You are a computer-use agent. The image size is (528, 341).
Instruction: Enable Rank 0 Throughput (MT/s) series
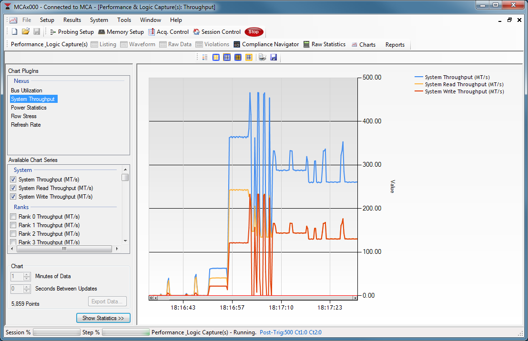point(13,217)
